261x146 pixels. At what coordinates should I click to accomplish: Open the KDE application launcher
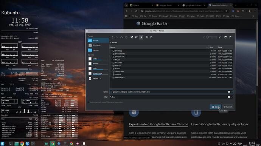click(x=2, y=143)
